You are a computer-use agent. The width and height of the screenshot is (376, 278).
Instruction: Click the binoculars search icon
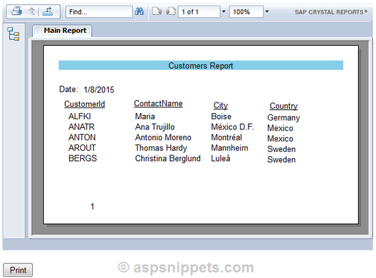click(139, 11)
